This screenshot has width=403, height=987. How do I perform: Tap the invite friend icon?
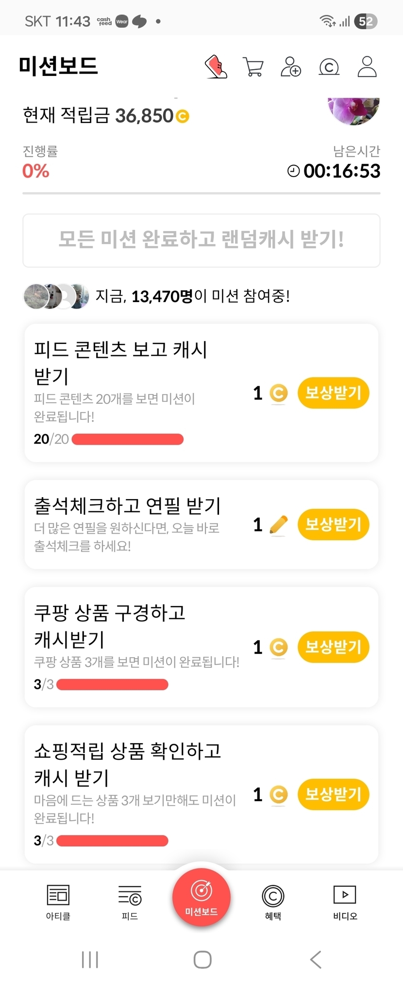291,67
